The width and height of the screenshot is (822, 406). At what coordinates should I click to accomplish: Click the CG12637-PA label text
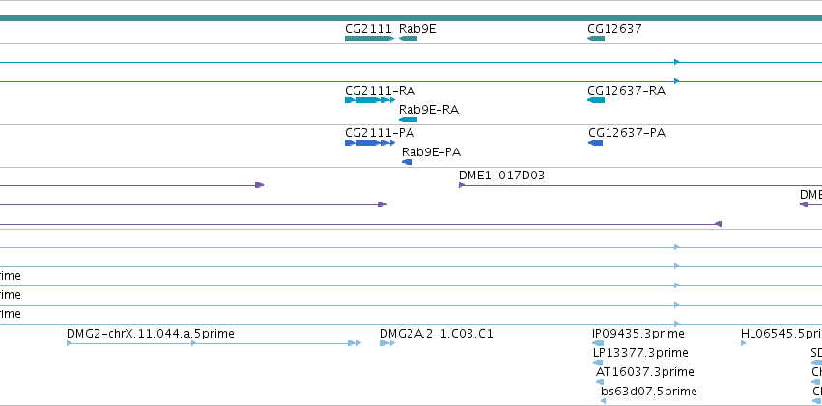point(627,133)
